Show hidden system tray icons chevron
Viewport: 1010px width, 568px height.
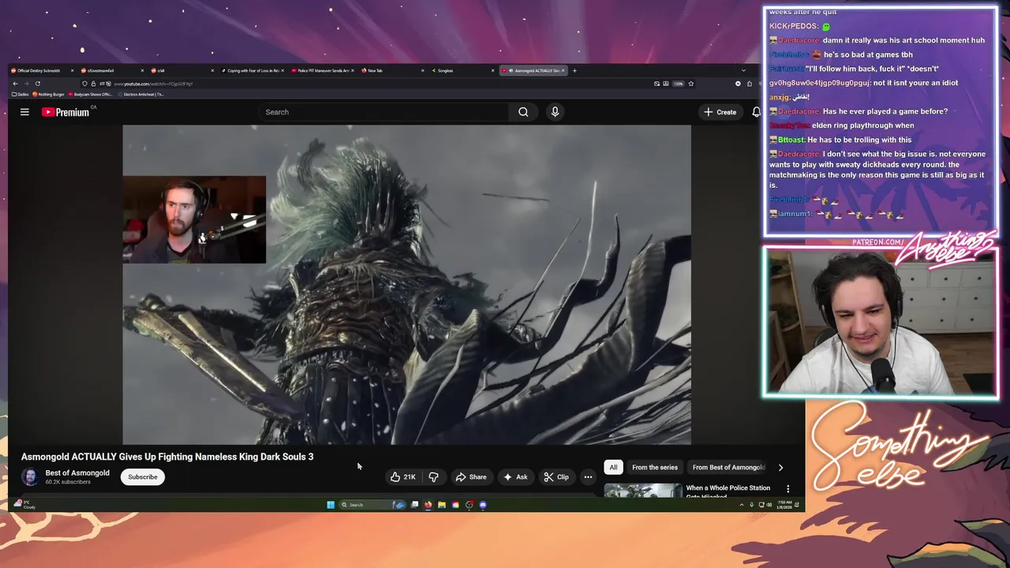tap(741, 505)
